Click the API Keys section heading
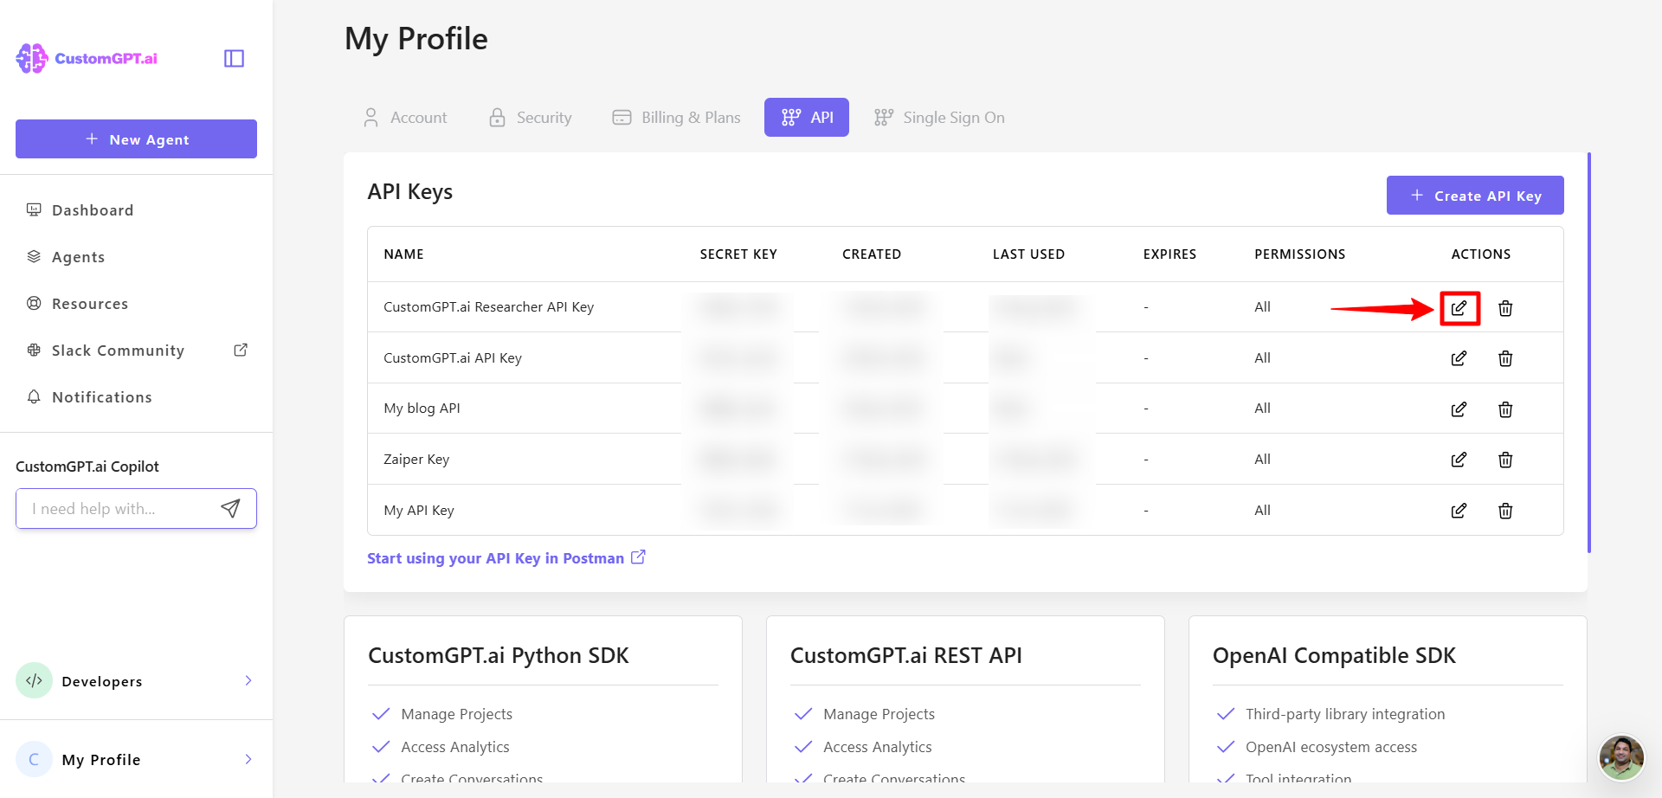This screenshot has height=798, width=1662. click(409, 192)
